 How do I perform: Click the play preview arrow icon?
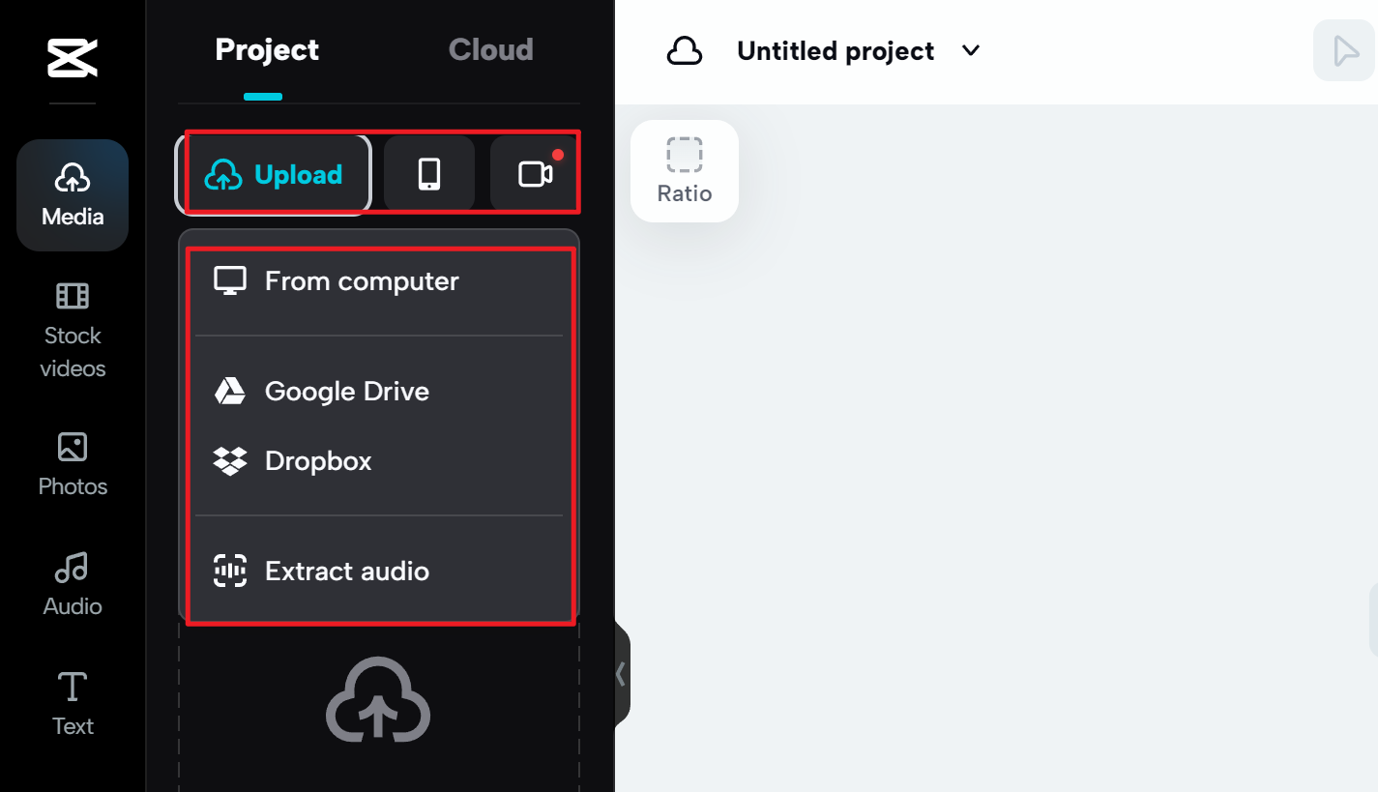point(1344,50)
